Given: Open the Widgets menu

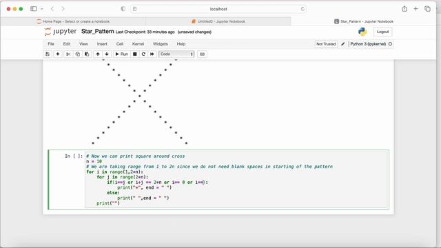Looking at the screenshot, I should pyautogui.click(x=161, y=44).
